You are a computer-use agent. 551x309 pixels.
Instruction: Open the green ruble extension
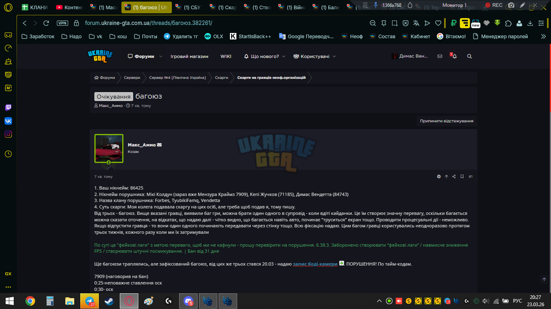click(453, 23)
